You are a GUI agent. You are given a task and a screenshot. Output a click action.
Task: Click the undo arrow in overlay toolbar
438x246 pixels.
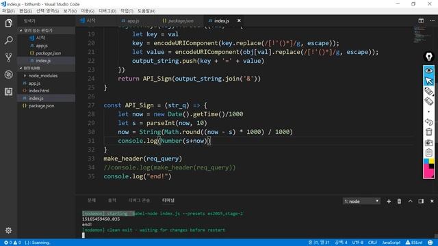point(429,122)
